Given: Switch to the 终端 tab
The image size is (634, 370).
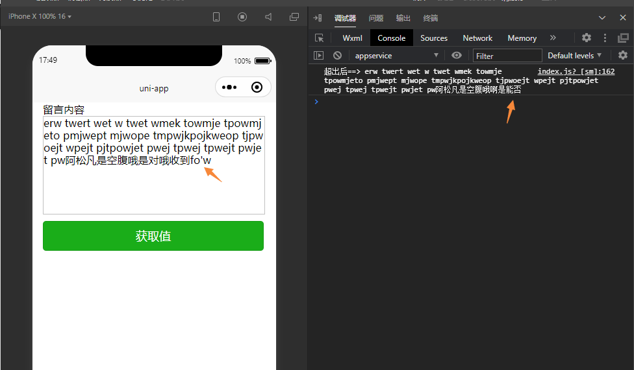Looking at the screenshot, I should coord(430,18).
